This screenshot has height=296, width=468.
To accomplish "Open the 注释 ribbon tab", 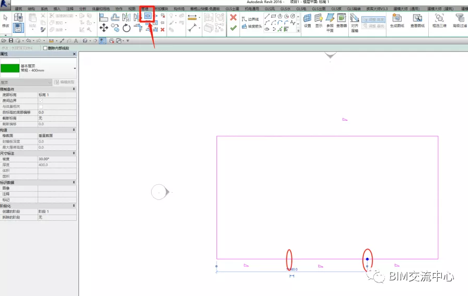I will tap(70, 9).
